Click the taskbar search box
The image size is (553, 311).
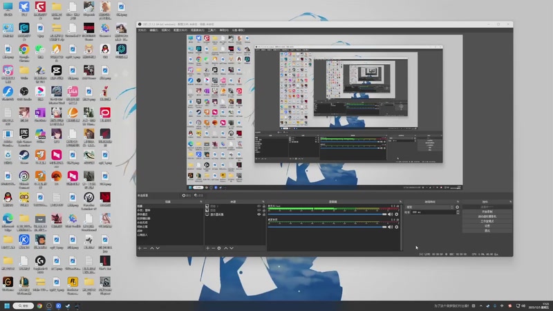point(24,306)
